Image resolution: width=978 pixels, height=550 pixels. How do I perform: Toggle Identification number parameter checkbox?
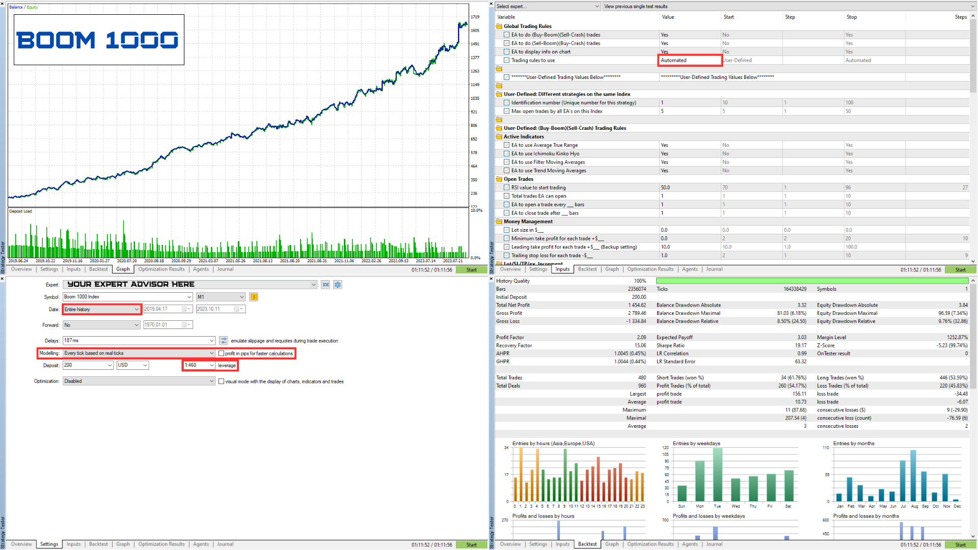tap(507, 103)
